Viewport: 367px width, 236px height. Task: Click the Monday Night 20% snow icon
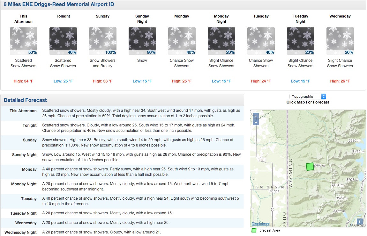(x=221, y=41)
